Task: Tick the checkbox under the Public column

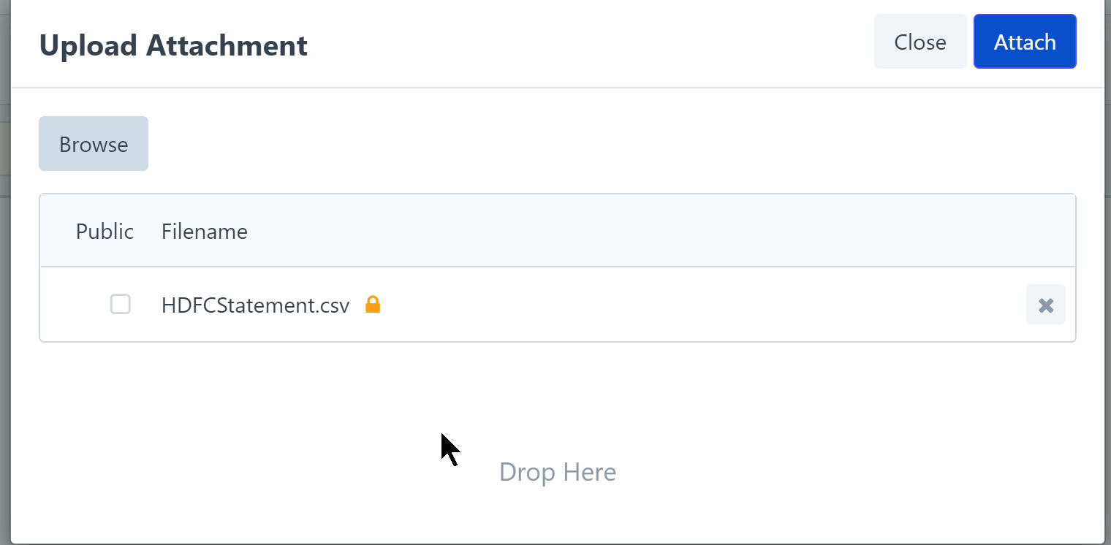Action: 121,304
